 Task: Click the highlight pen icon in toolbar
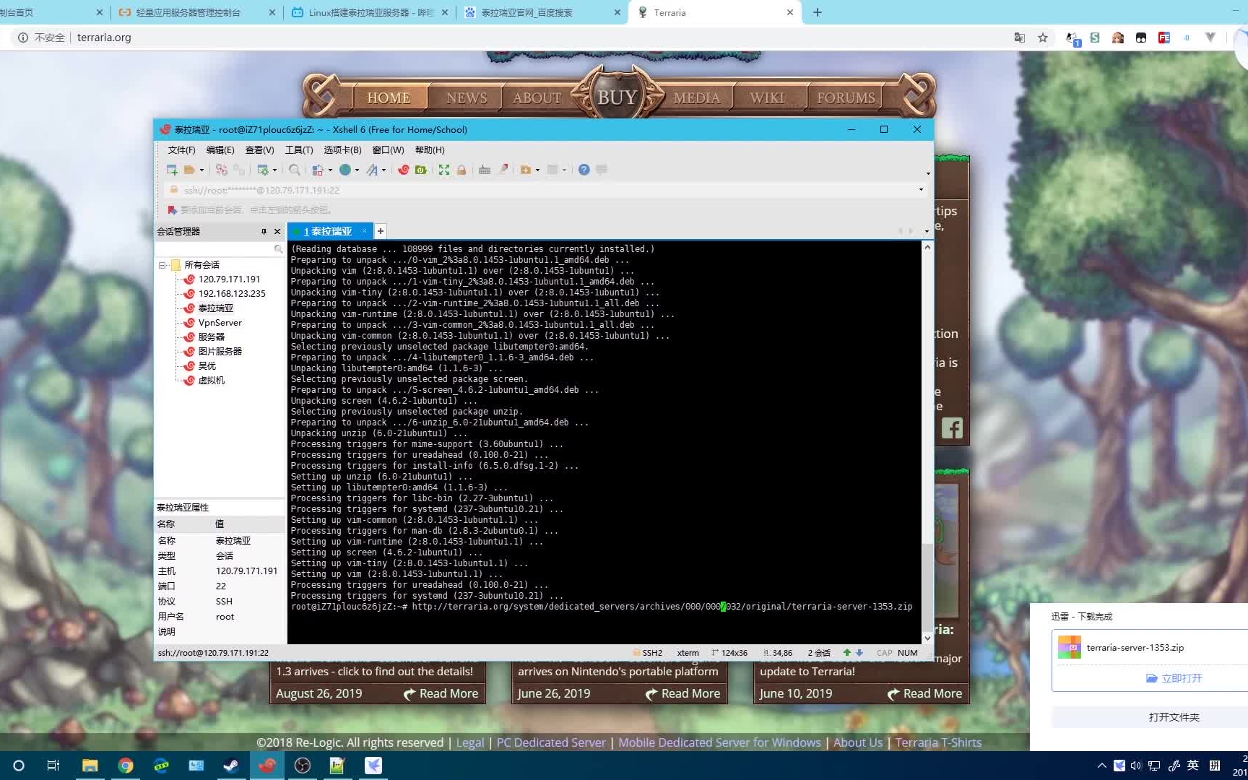click(x=503, y=170)
